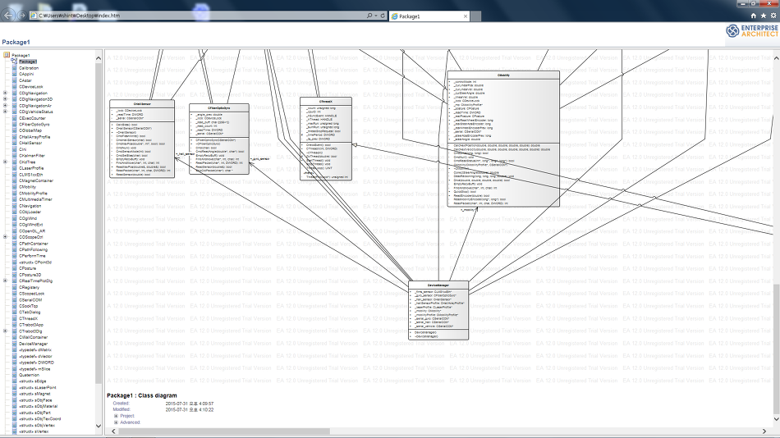Click the class icon beside CDeviceLock
The image size is (780, 438).
15,86
